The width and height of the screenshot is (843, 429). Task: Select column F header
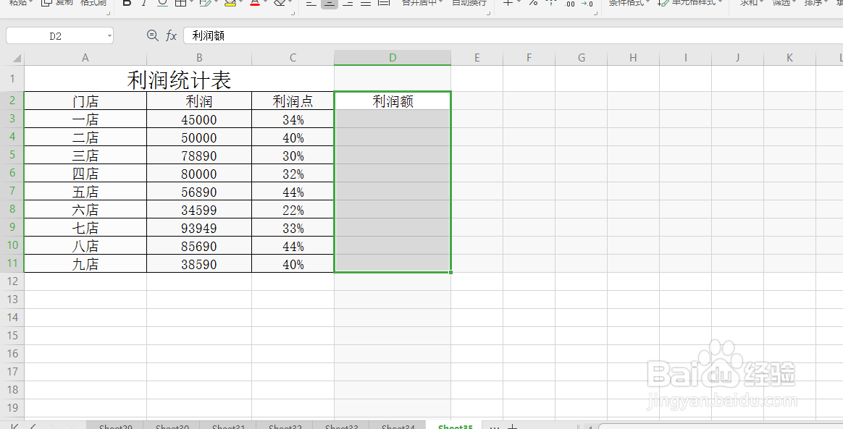click(529, 57)
